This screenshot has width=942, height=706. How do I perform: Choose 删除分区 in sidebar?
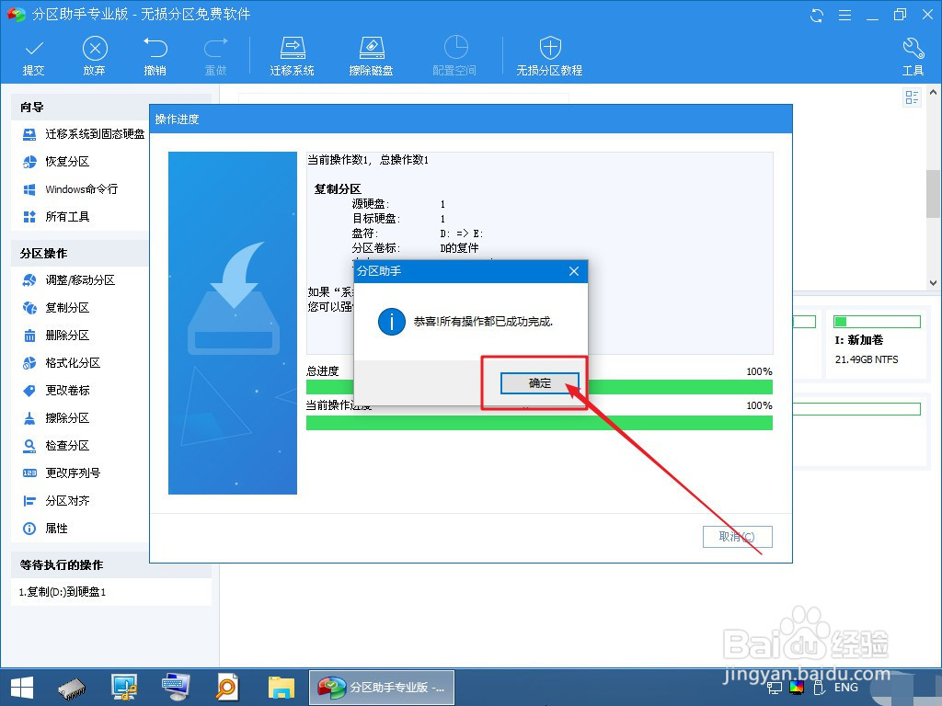[56, 336]
